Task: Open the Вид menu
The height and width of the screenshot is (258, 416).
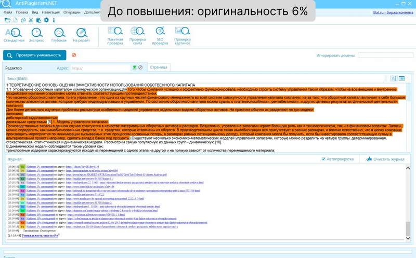Action: 35,12
